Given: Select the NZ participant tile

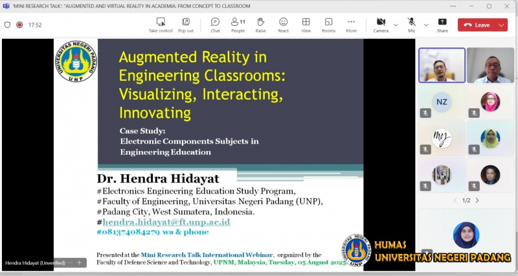Looking at the screenshot, I should click(442, 102).
